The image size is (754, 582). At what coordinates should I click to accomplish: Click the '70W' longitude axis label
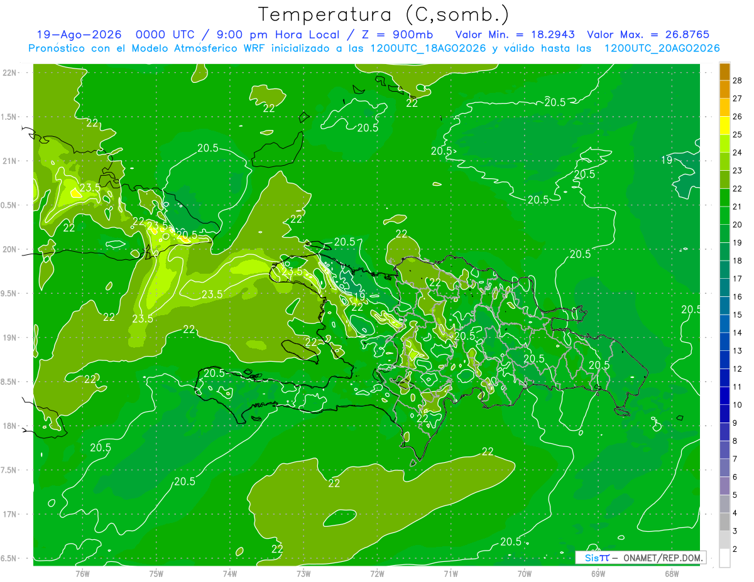[x=525, y=574]
